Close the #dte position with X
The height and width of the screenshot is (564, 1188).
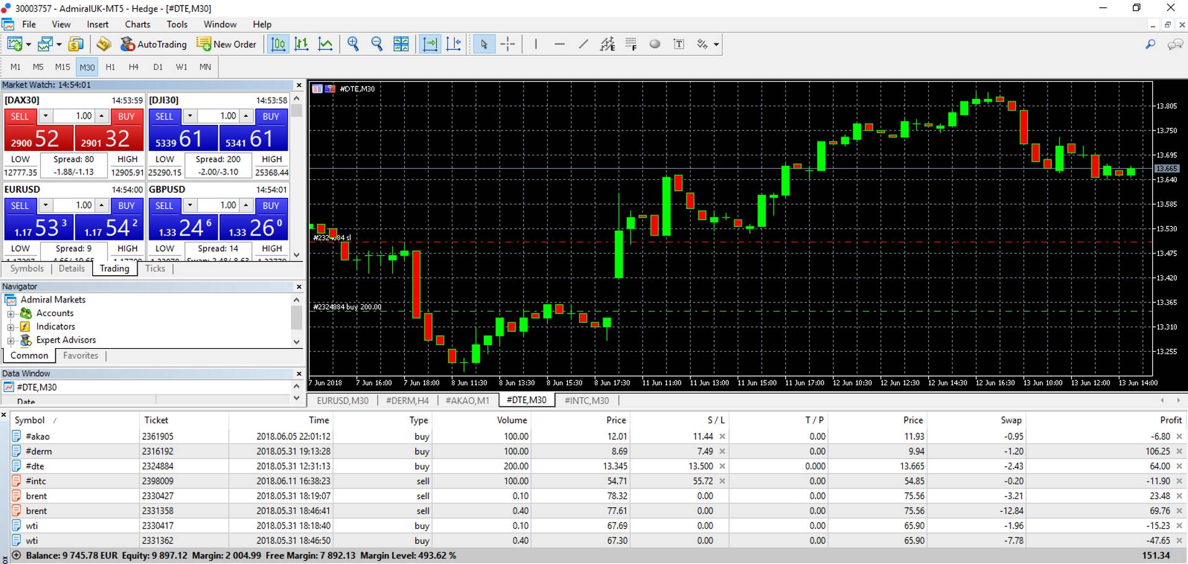pos(1179,466)
